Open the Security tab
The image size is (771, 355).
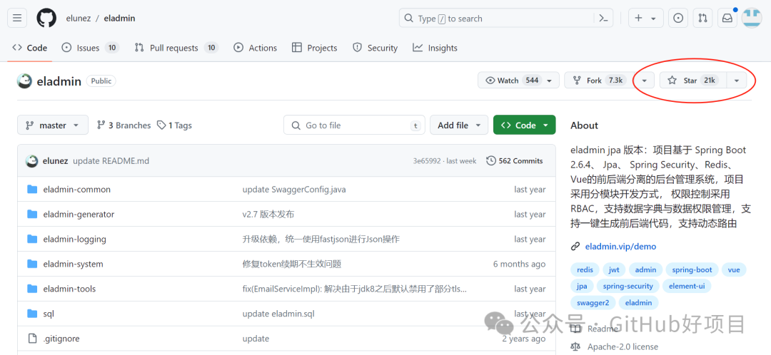click(376, 48)
